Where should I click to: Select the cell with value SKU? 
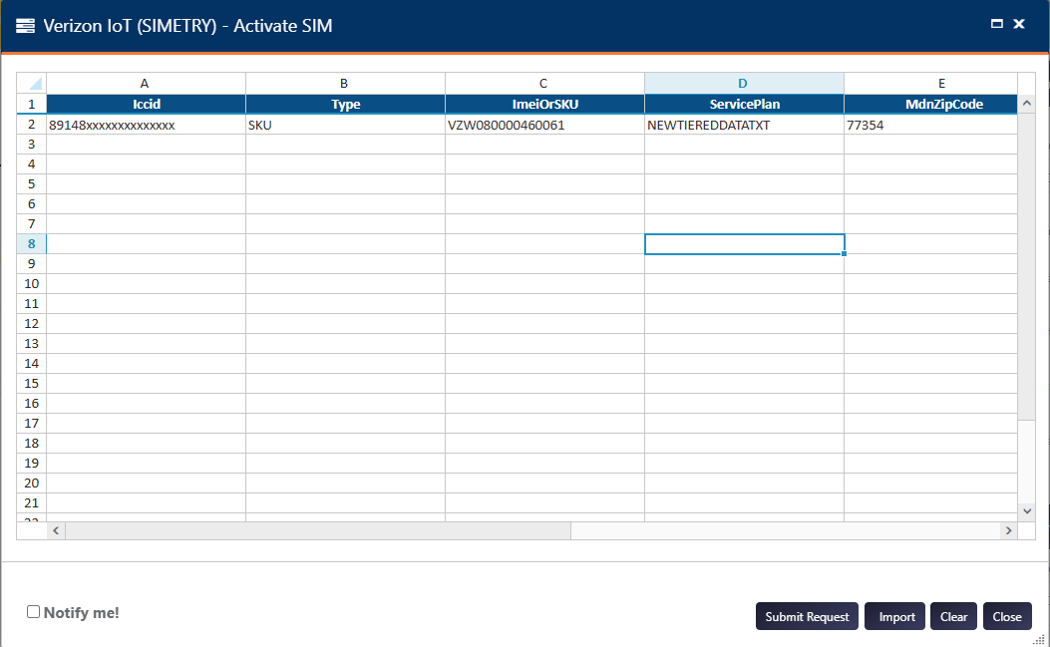click(345, 125)
